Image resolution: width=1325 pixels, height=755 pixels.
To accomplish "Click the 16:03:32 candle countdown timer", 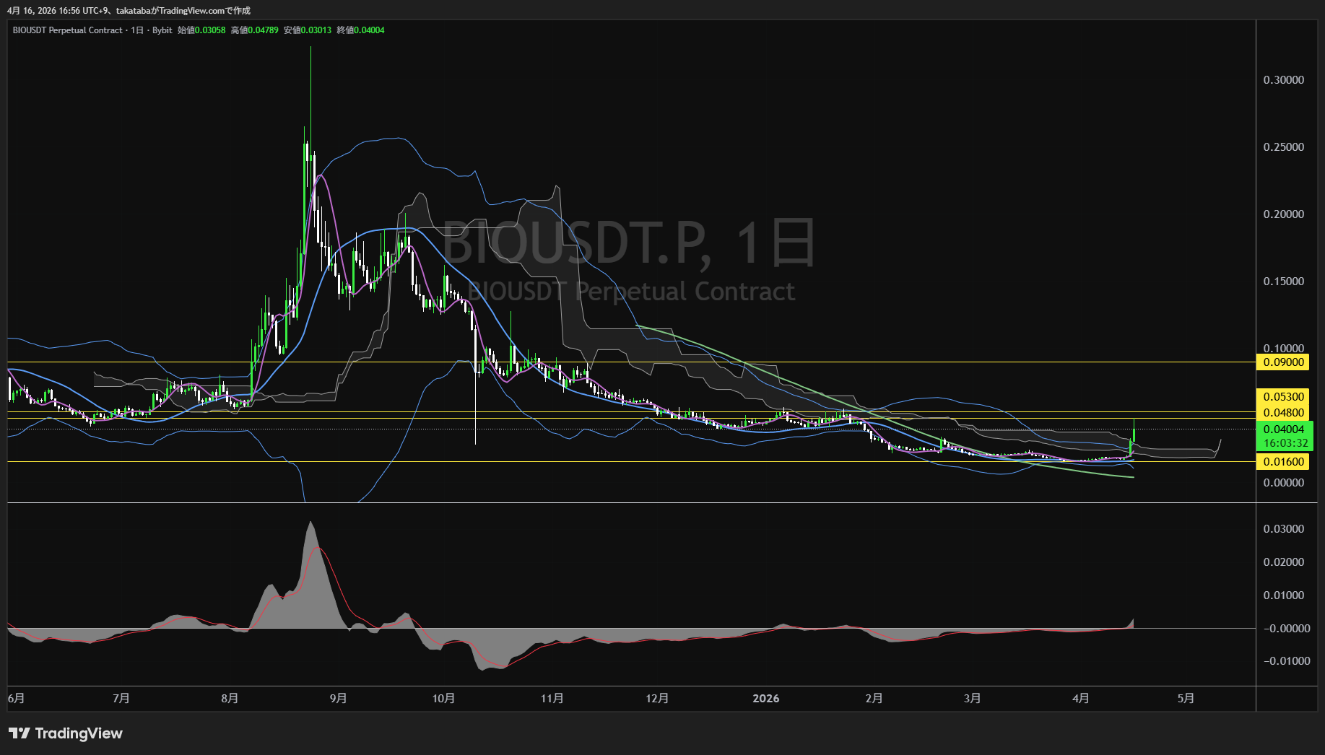I will tap(1285, 443).
